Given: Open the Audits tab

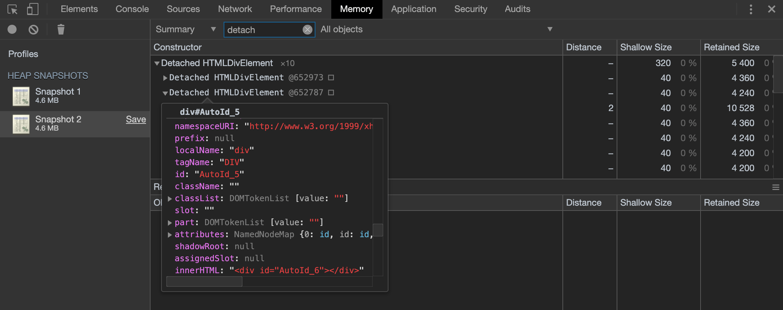Looking at the screenshot, I should (x=518, y=9).
